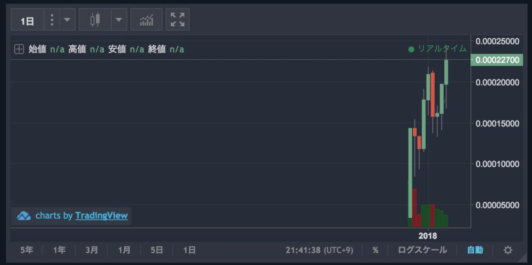Expand the OHLC legend plus box

pos(19,49)
